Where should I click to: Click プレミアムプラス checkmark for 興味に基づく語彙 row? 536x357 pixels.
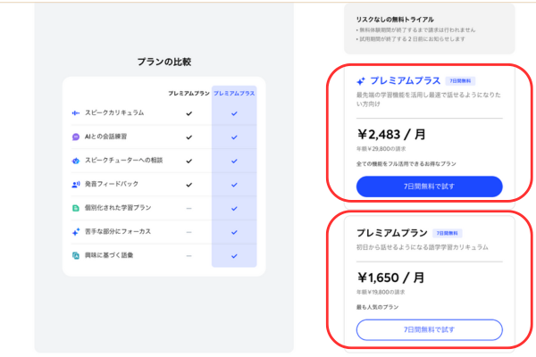(x=234, y=255)
